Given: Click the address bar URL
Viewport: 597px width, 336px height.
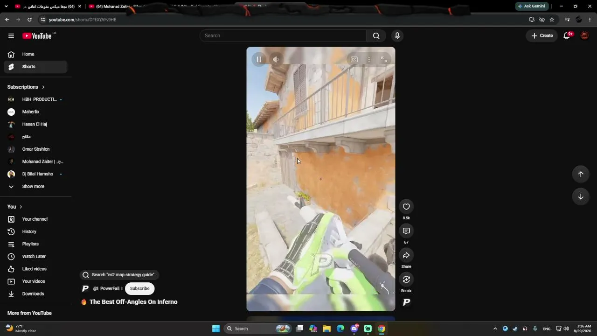Looking at the screenshot, I should tap(83, 20).
